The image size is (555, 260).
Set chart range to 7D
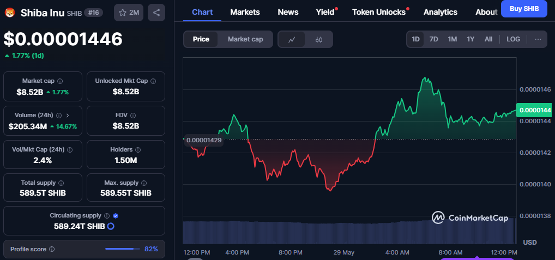click(x=433, y=39)
